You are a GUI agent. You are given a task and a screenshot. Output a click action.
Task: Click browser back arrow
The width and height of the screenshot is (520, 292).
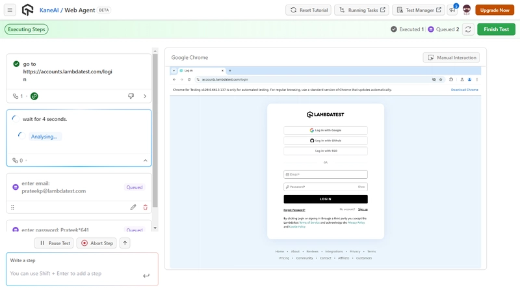coord(174,79)
